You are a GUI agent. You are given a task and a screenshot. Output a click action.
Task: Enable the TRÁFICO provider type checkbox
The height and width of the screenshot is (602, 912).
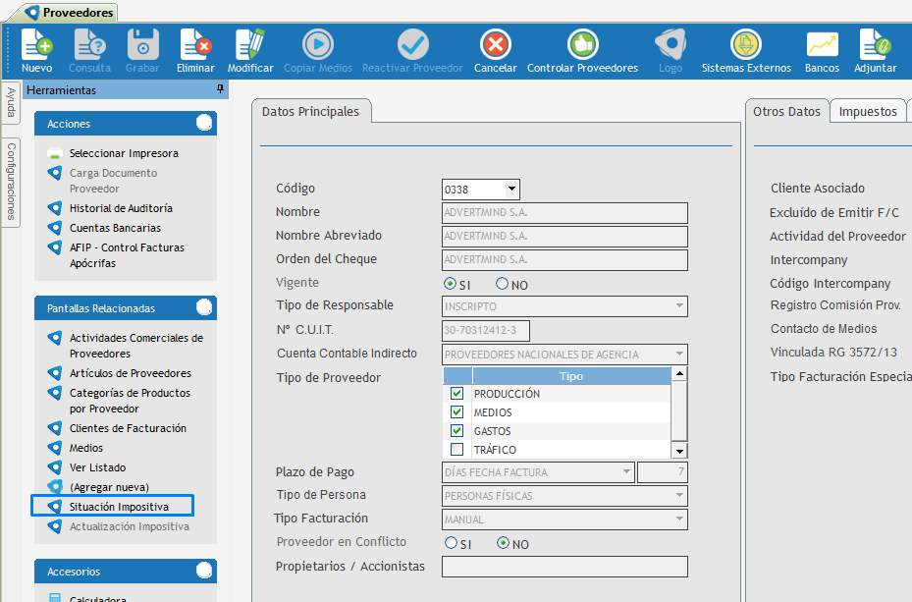pos(456,450)
